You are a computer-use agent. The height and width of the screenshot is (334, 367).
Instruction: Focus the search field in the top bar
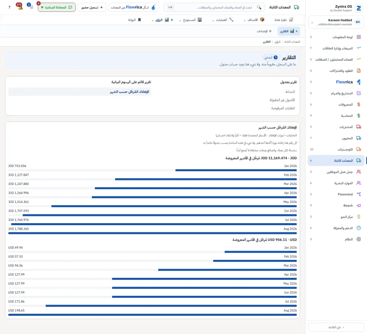click(214, 7)
